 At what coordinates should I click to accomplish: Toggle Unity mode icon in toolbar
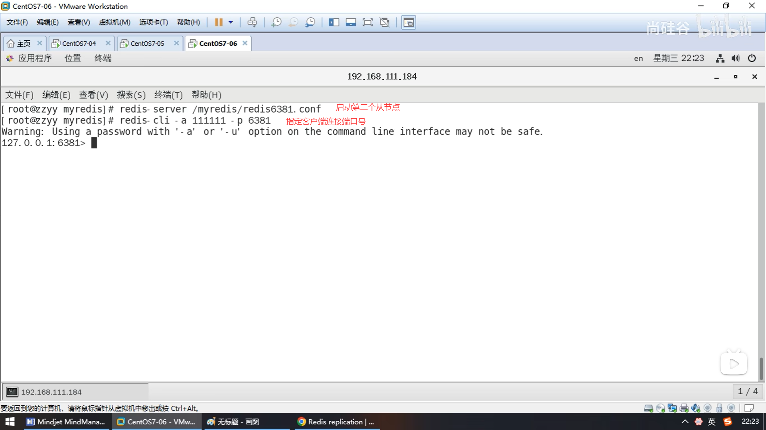click(x=385, y=22)
